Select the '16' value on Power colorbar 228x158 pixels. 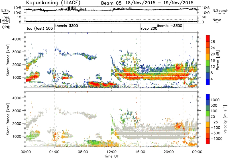(x=213, y=60)
